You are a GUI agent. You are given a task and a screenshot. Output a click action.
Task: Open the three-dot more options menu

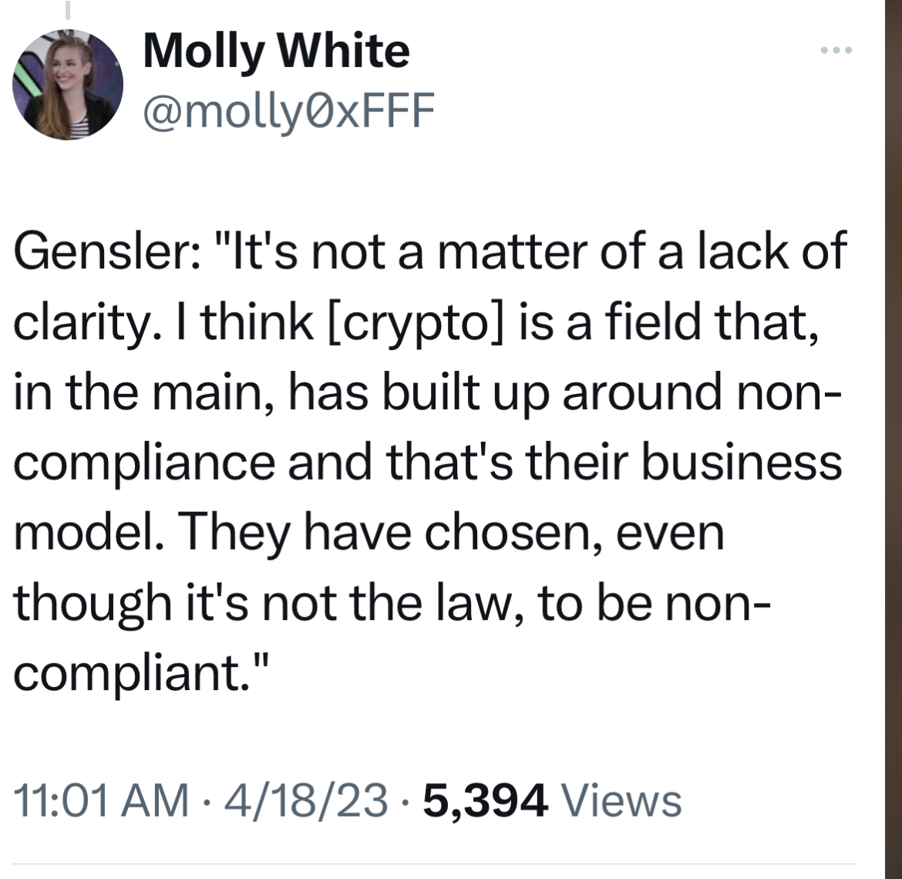[835, 52]
